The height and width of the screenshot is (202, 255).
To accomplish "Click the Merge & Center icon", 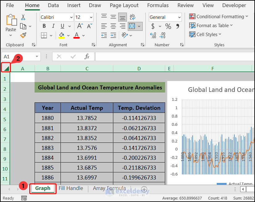I will pos(132,26).
